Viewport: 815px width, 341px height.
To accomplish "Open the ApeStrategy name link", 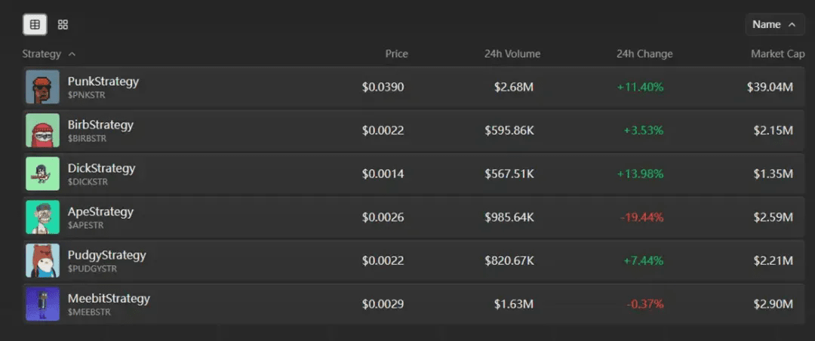I will [x=100, y=212].
